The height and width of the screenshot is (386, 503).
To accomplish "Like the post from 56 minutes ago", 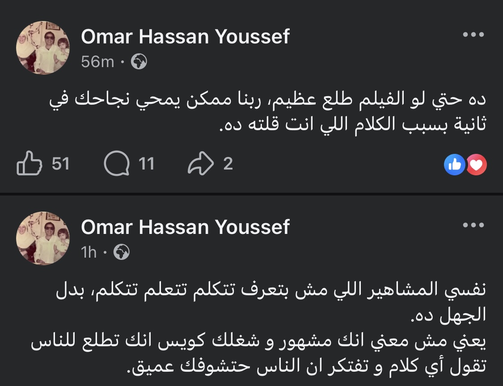I will click(29, 164).
